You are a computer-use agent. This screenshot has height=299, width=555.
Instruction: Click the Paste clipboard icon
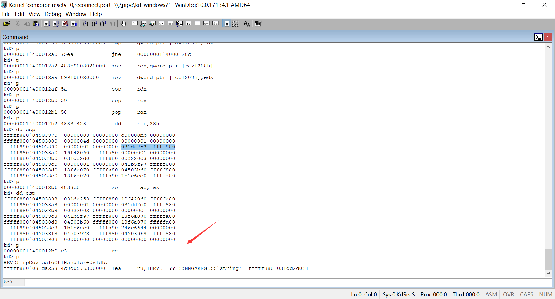pyautogui.click(x=36, y=23)
